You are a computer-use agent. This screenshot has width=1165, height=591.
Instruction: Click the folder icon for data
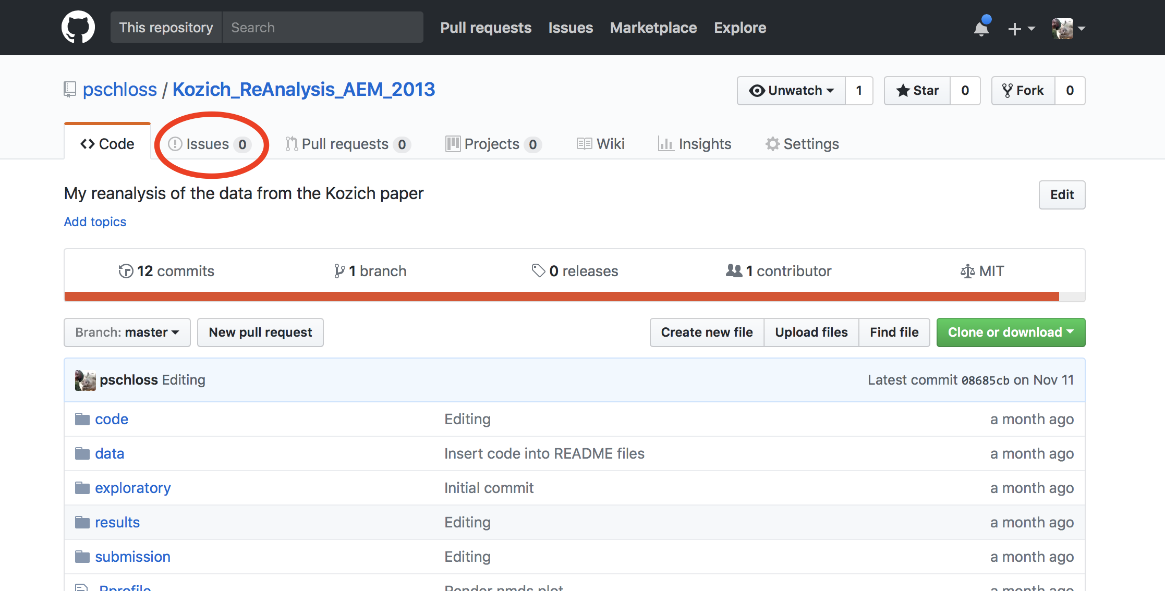(x=82, y=453)
